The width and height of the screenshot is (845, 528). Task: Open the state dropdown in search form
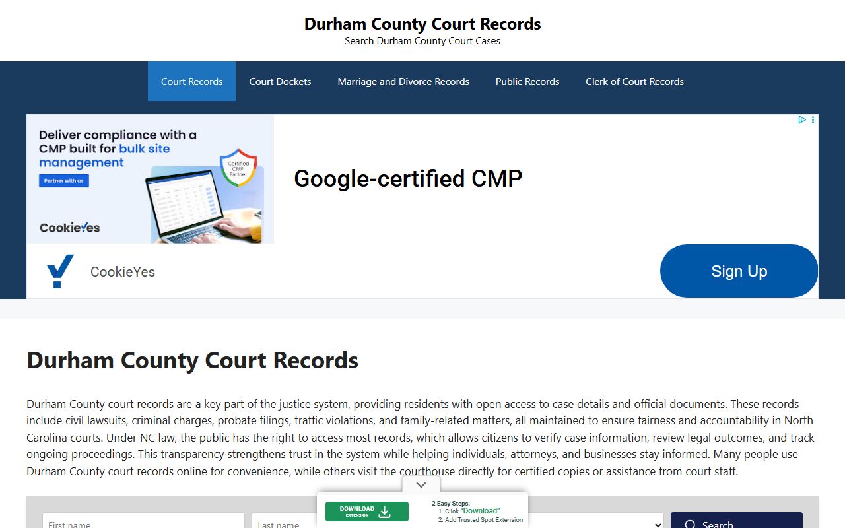(x=595, y=521)
